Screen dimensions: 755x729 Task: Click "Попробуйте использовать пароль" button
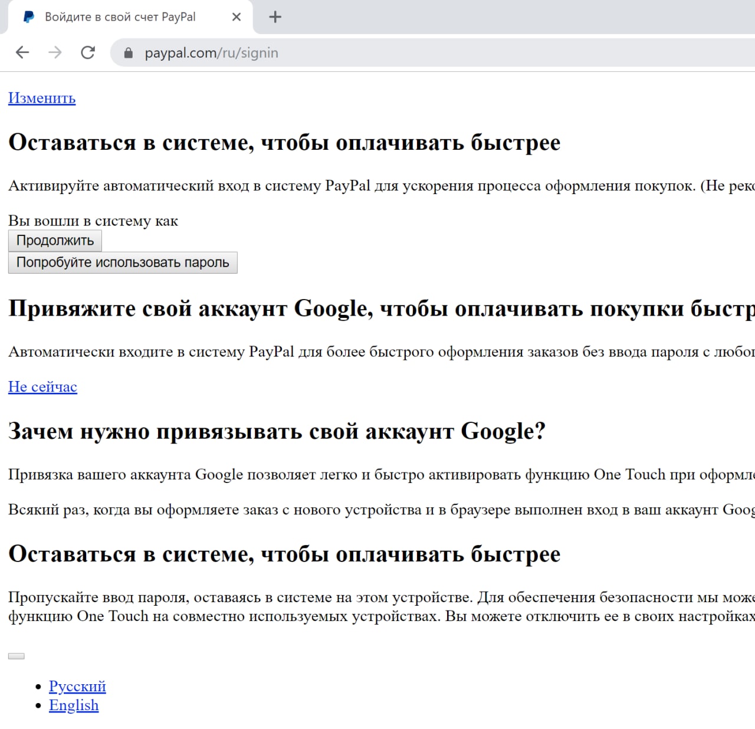tap(123, 262)
